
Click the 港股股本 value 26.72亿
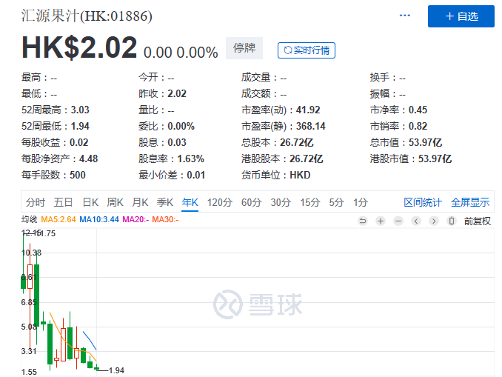(x=306, y=159)
